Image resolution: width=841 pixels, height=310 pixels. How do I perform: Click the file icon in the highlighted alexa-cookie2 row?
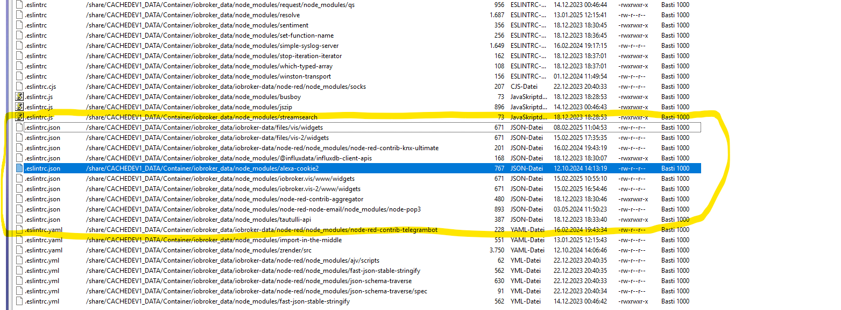[x=20, y=168]
